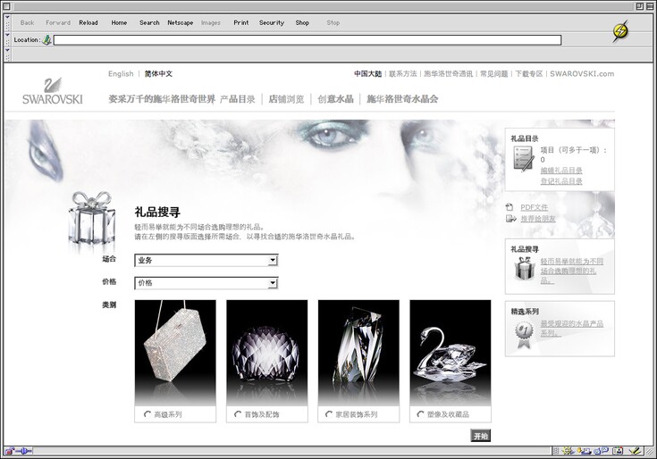Open Navigator component icon in status bar

tap(569, 451)
